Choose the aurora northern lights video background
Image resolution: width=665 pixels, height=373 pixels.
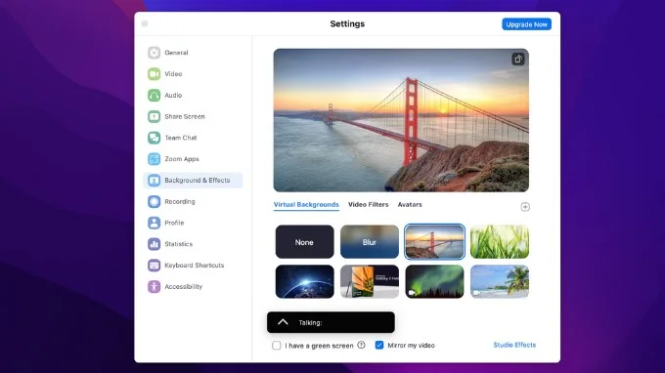(434, 281)
